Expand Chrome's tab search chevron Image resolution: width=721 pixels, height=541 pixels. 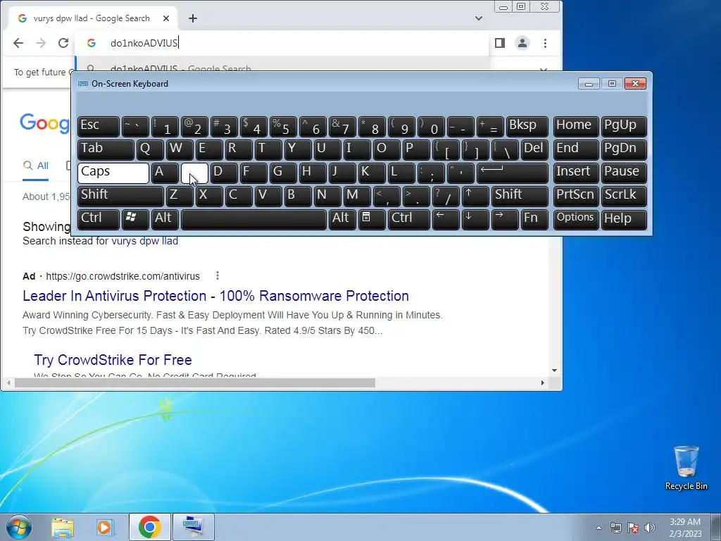479,18
